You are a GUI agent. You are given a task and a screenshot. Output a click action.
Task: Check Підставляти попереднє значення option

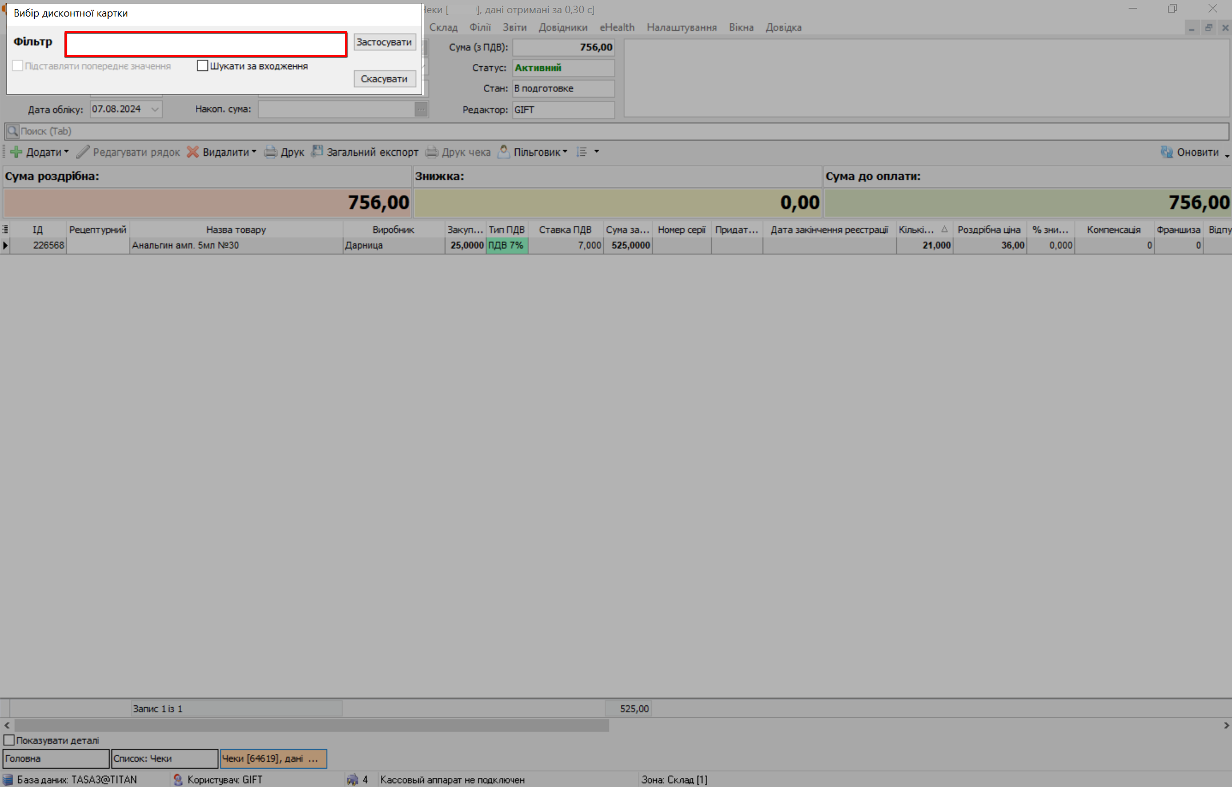[x=18, y=66]
